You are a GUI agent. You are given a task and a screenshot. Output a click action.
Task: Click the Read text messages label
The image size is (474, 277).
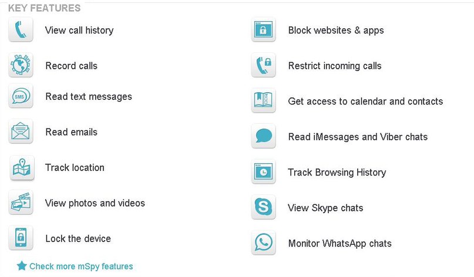(x=89, y=97)
